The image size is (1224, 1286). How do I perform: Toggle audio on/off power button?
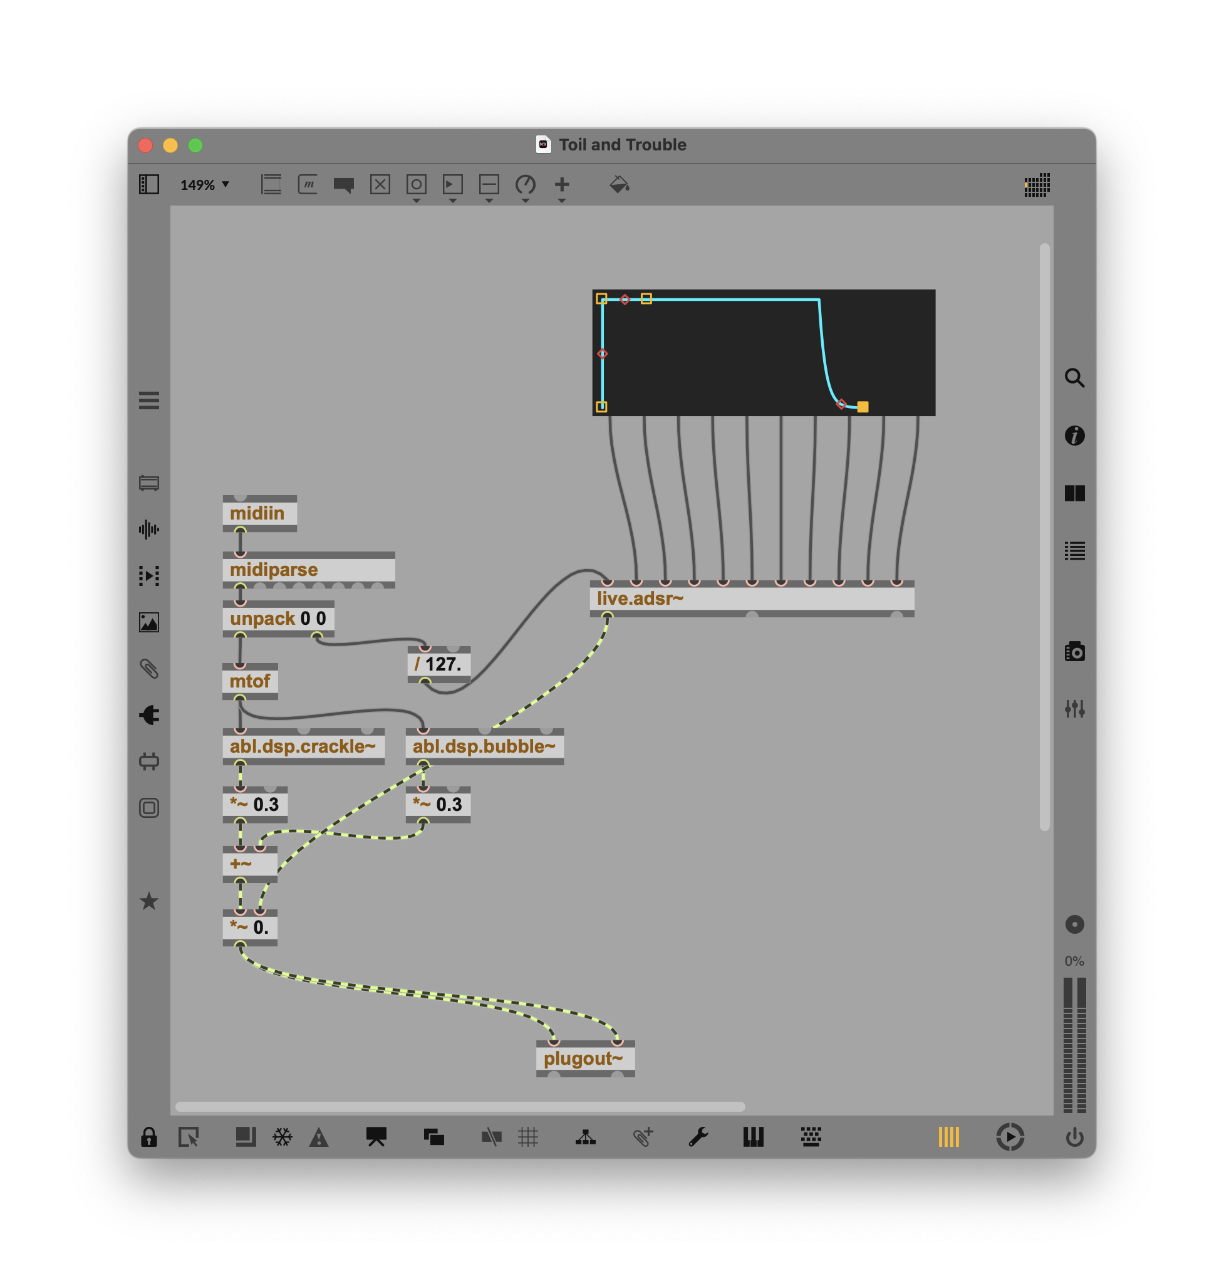[1074, 1137]
